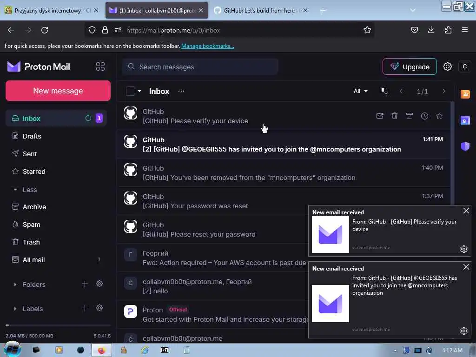The height and width of the screenshot is (357, 476).
Task: Open the Calendar side panel icon
Action: [x=465, y=120]
